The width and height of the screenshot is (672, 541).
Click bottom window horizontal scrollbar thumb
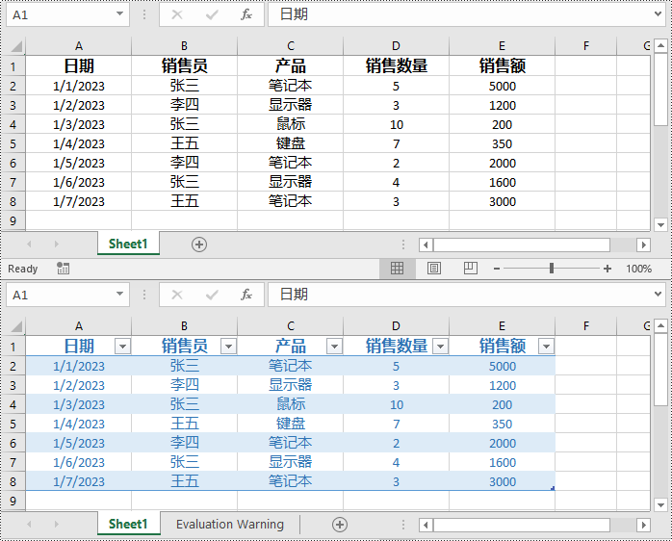pos(522,525)
